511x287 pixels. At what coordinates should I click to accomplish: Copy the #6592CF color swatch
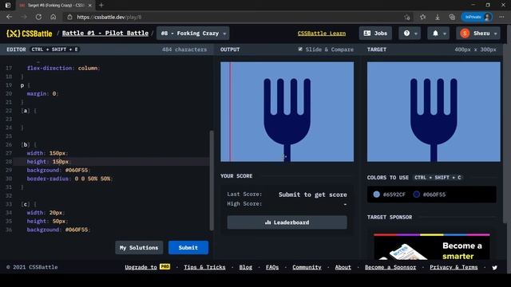tap(390, 195)
